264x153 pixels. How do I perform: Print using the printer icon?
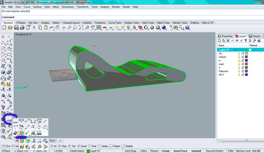point(22,28)
